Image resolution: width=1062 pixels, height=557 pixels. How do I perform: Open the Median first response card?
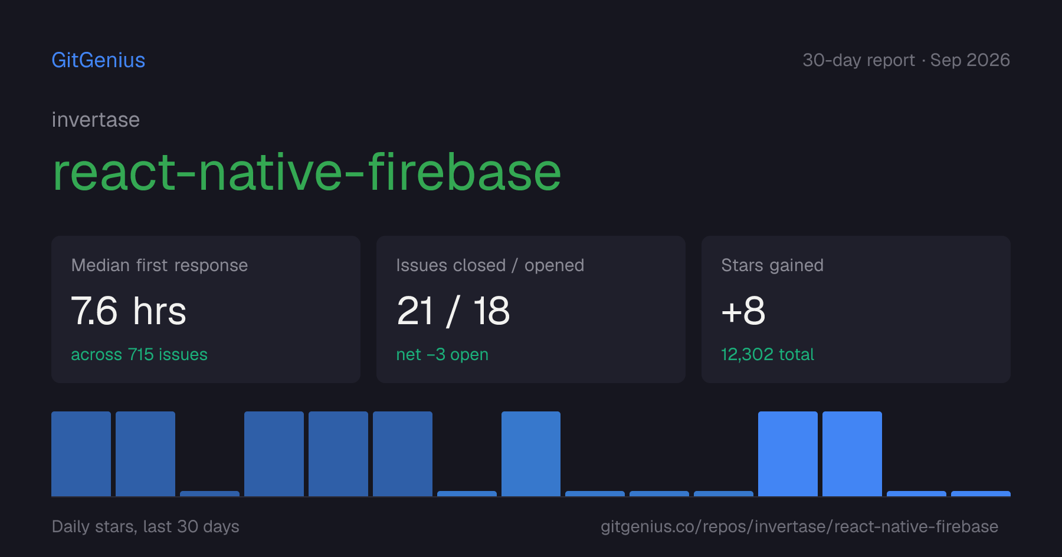(x=206, y=309)
